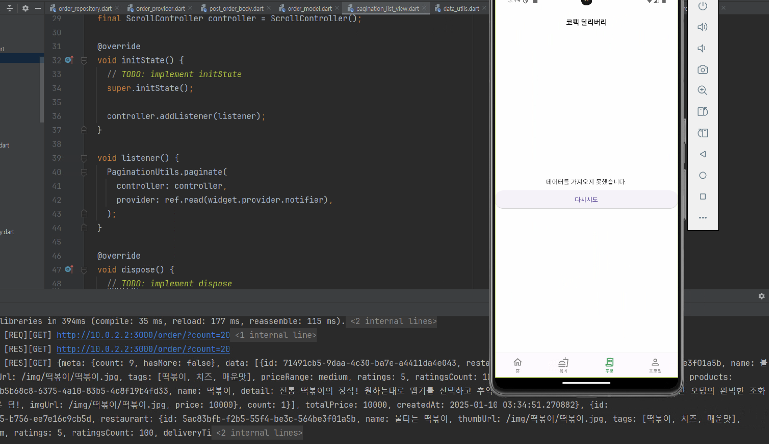Click ScrollController controller declaration line
Viewport: 769px width, 444px height.
tap(229, 19)
